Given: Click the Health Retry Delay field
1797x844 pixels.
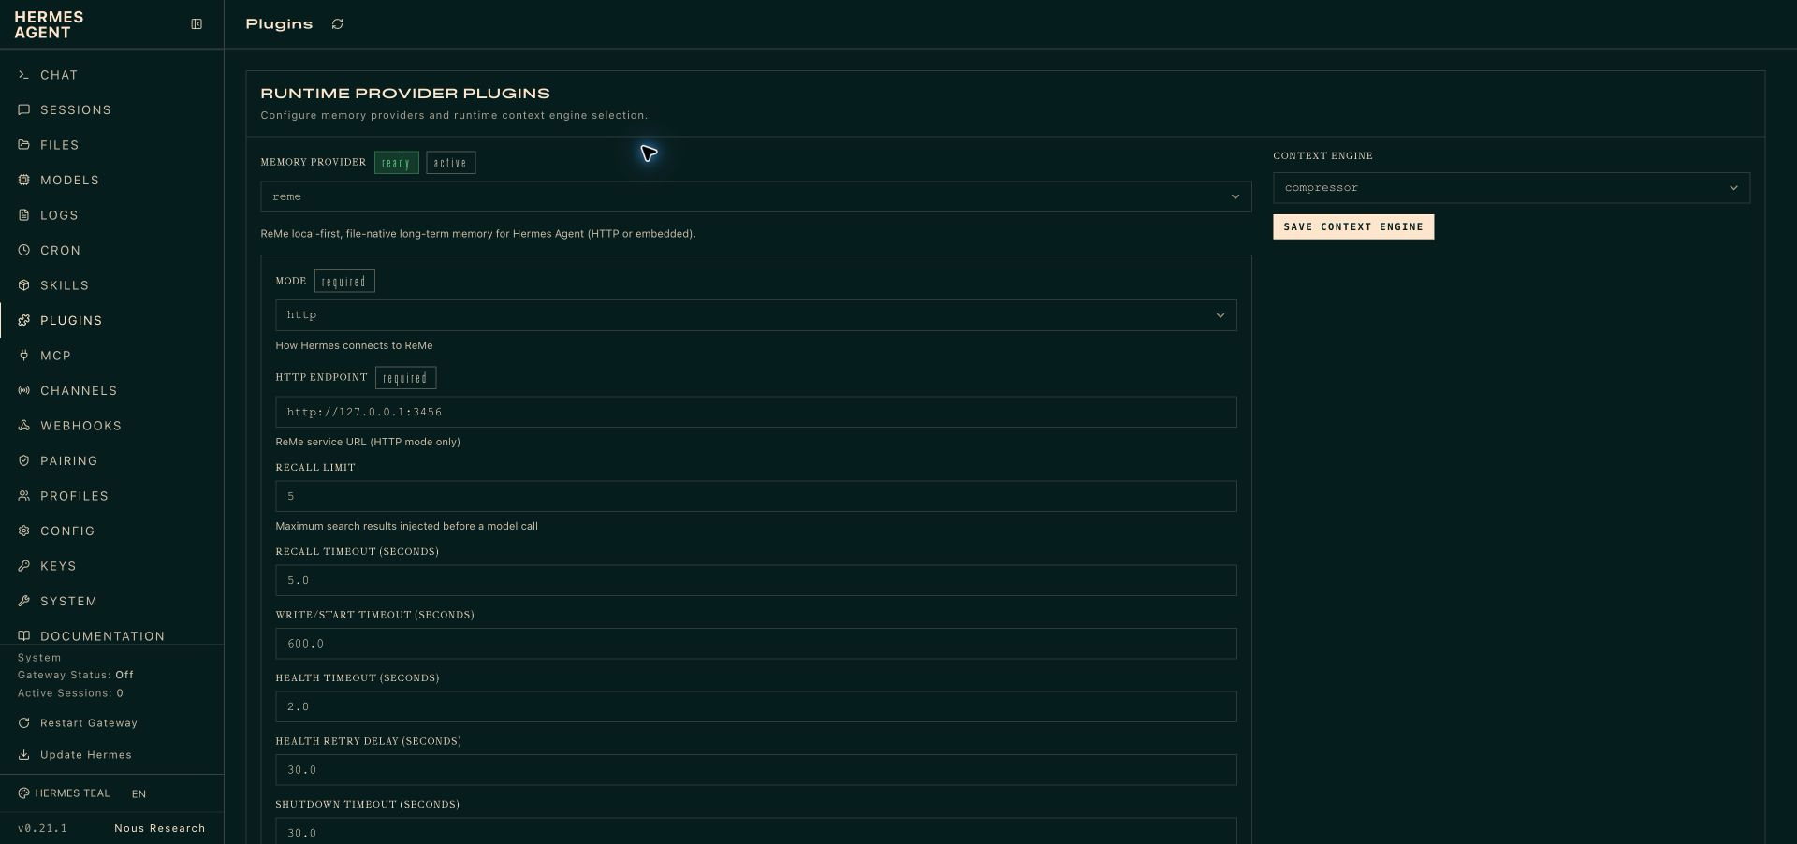Looking at the screenshot, I should pos(755,770).
